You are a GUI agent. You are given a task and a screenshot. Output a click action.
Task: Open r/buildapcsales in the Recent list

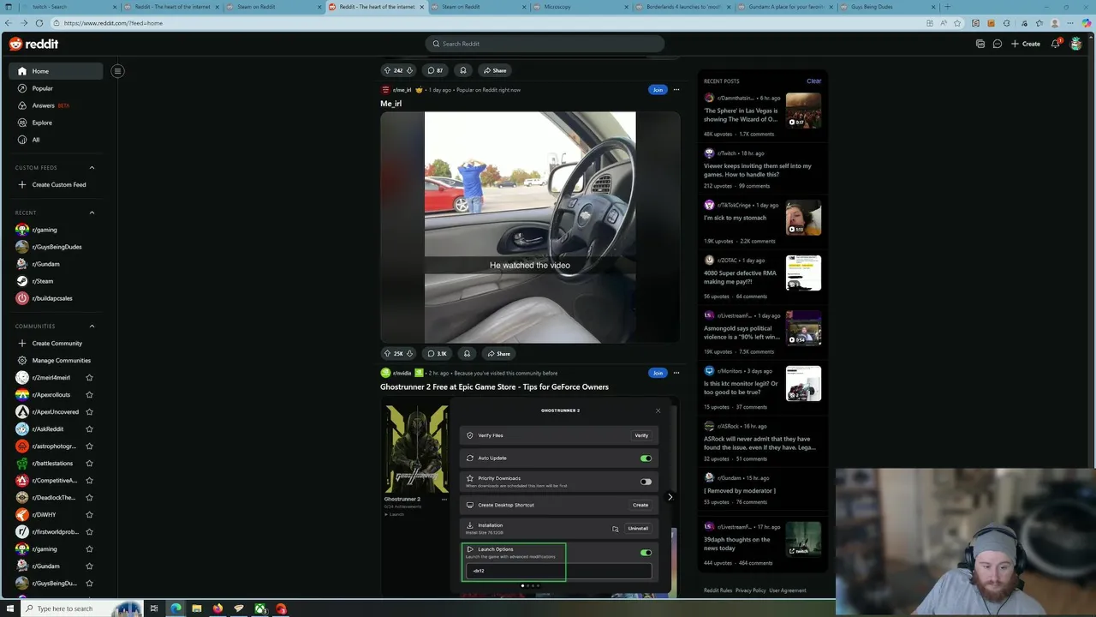point(56,298)
